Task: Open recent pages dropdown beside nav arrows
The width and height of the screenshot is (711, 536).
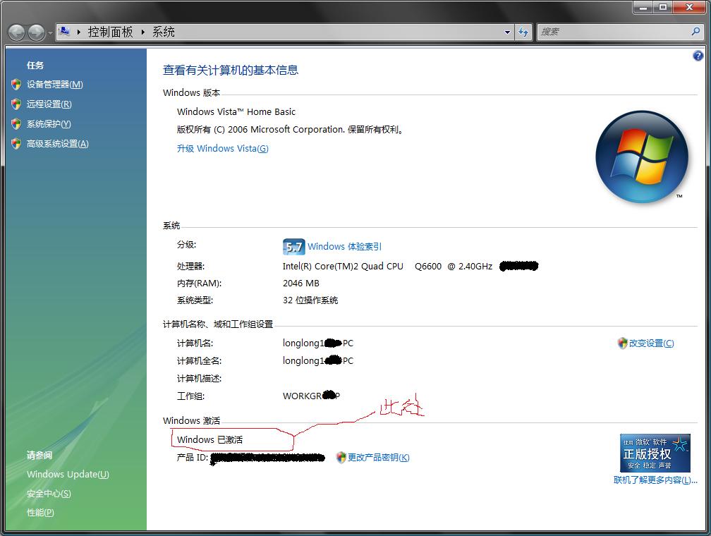Action: (50, 32)
